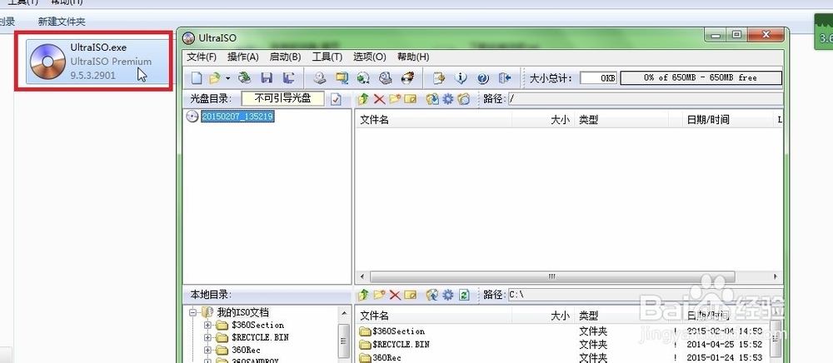Select the 20150207_135219 disc root node
The width and height of the screenshot is (833, 363).
coord(237,117)
